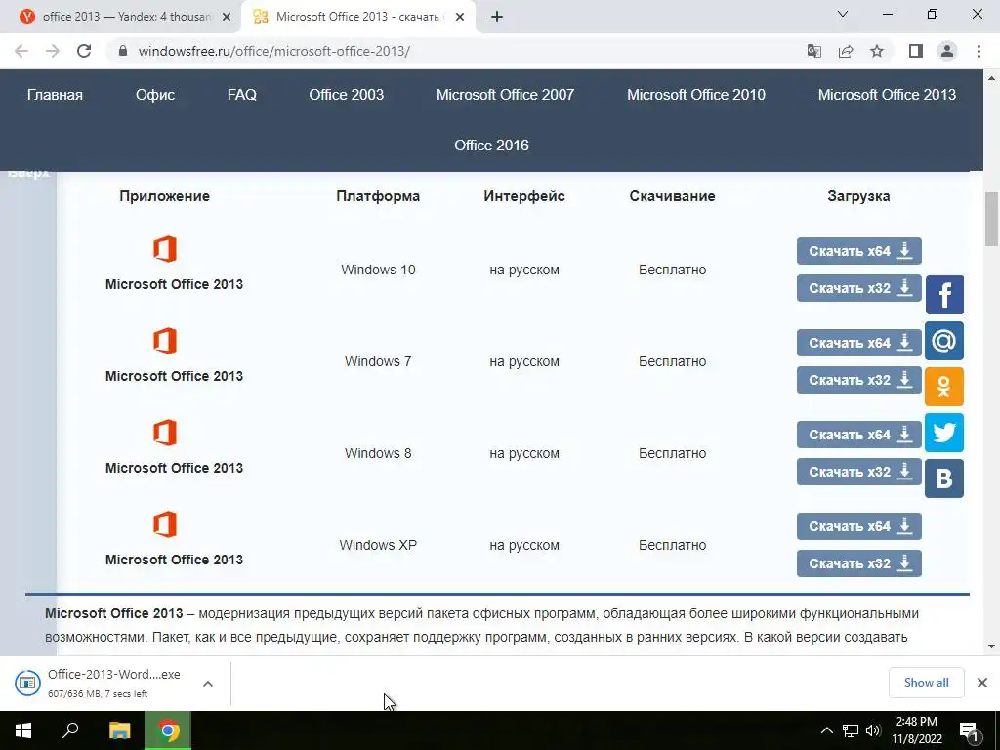Close the downloads bar

[x=982, y=683]
